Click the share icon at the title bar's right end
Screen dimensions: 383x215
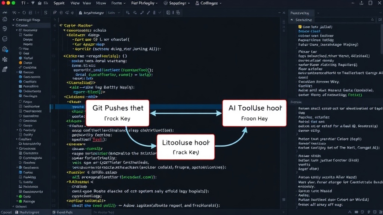(362, 3)
